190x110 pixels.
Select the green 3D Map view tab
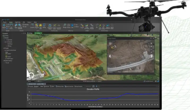[38, 33]
